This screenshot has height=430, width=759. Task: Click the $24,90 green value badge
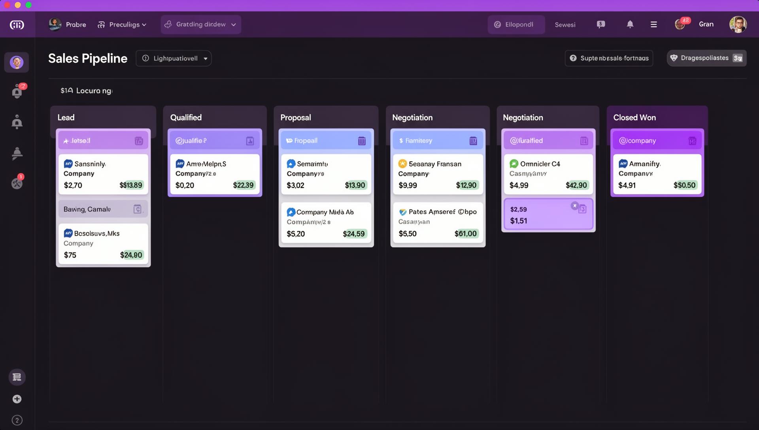pyautogui.click(x=131, y=255)
